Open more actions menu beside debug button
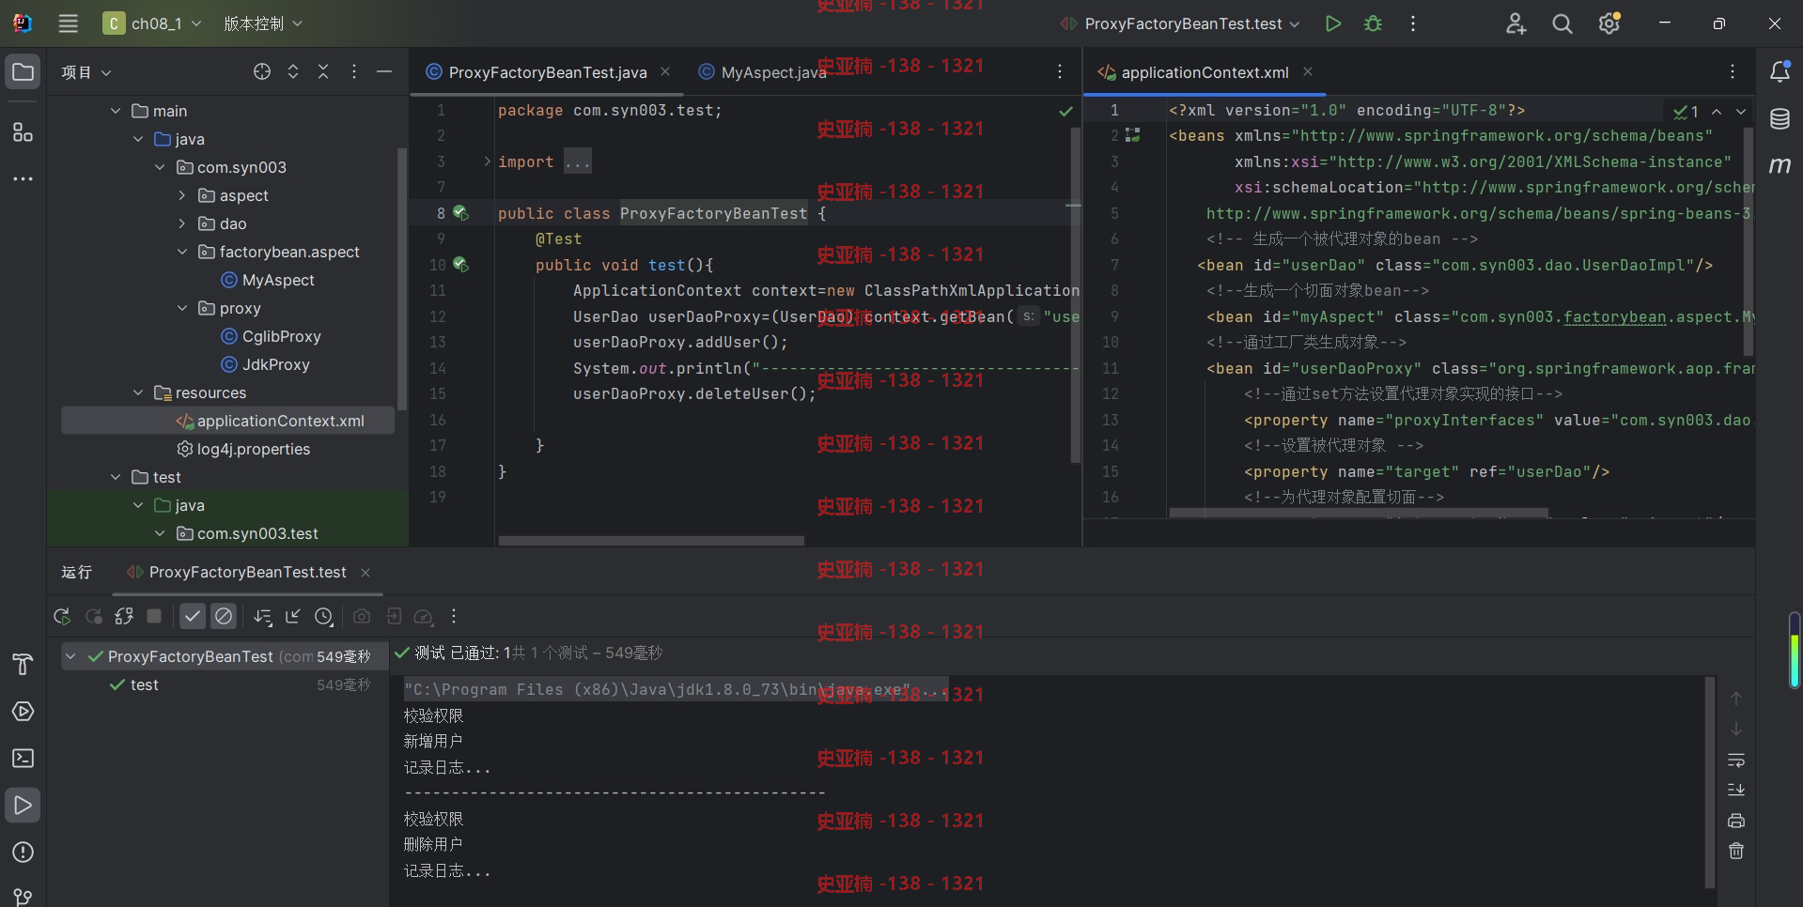The height and width of the screenshot is (907, 1803). (1413, 23)
